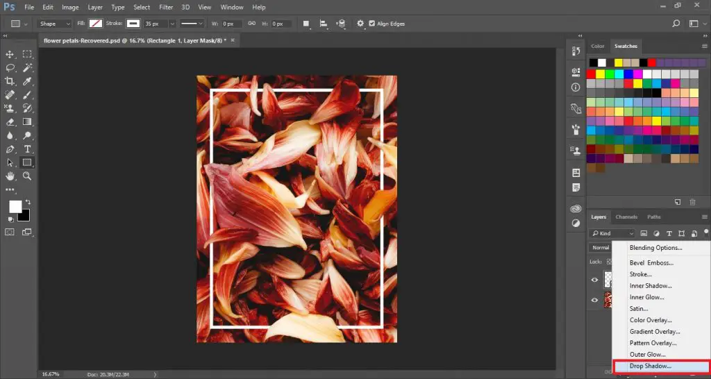
Task: Select the Crop tool
Action: (x=10, y=81)
